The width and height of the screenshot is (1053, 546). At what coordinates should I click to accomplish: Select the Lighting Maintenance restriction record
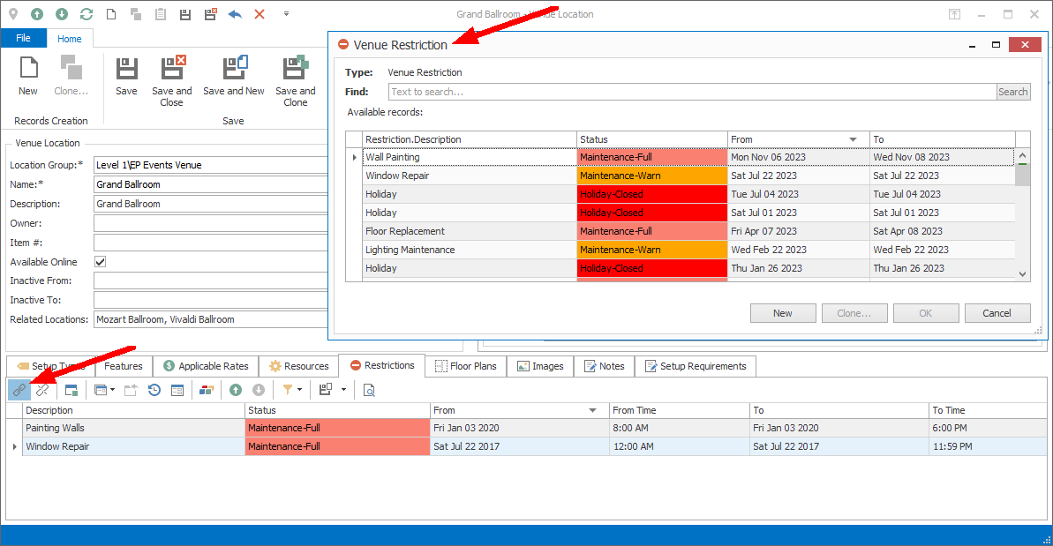688,250
